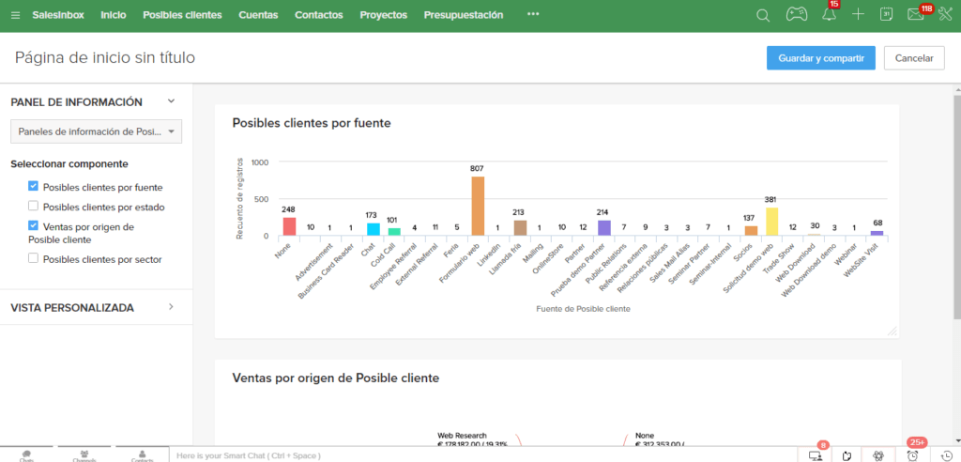
Task: Open Presupuestación module
Action: pos(464,15)
